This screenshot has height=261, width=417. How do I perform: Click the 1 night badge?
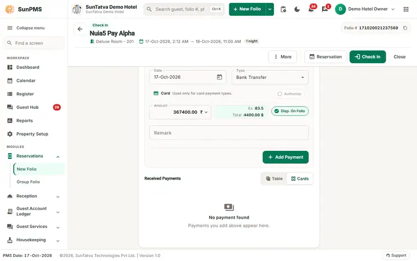tap(251, 41)
